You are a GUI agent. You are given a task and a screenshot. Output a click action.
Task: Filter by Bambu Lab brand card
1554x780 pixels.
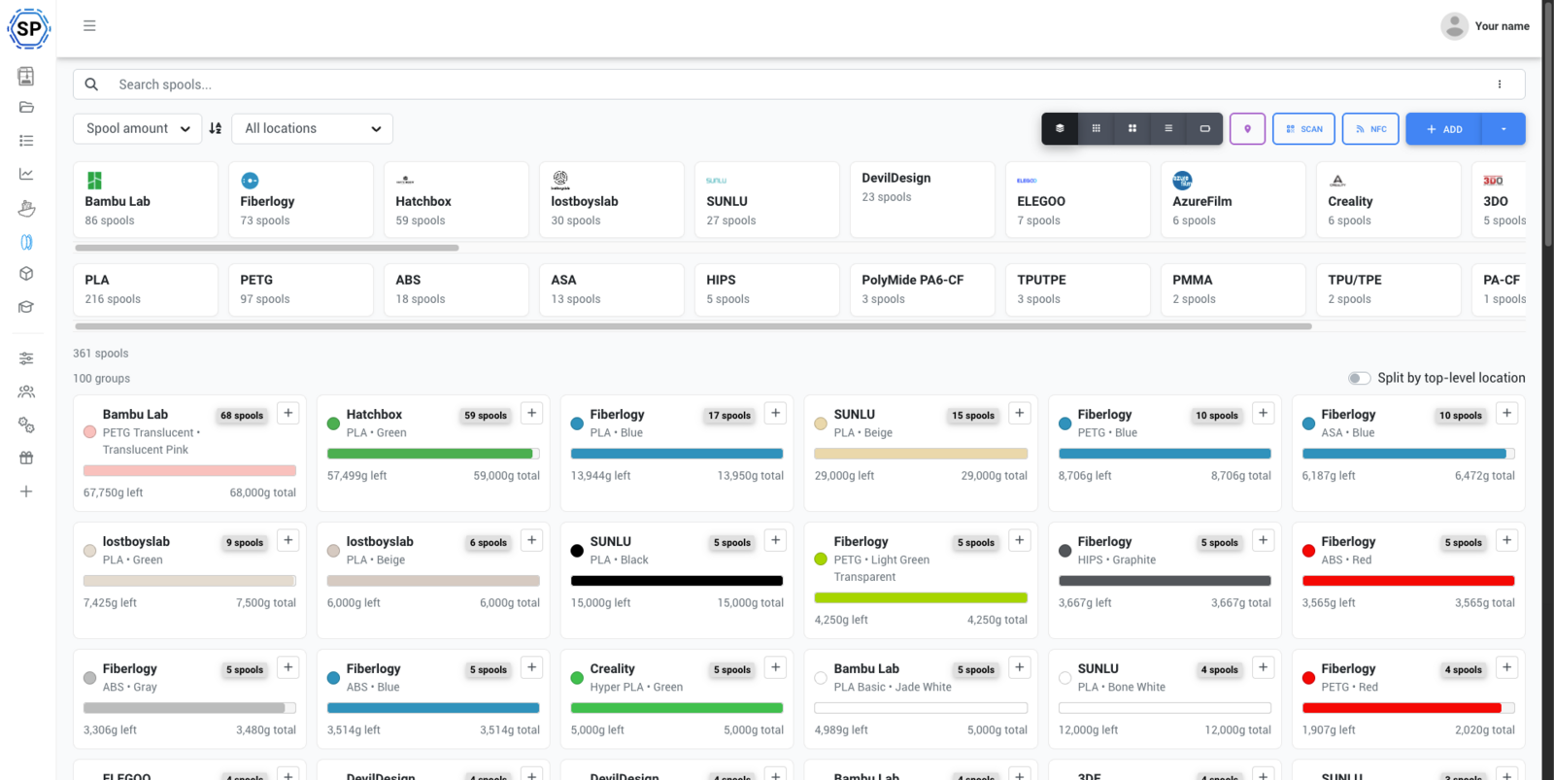146,200
